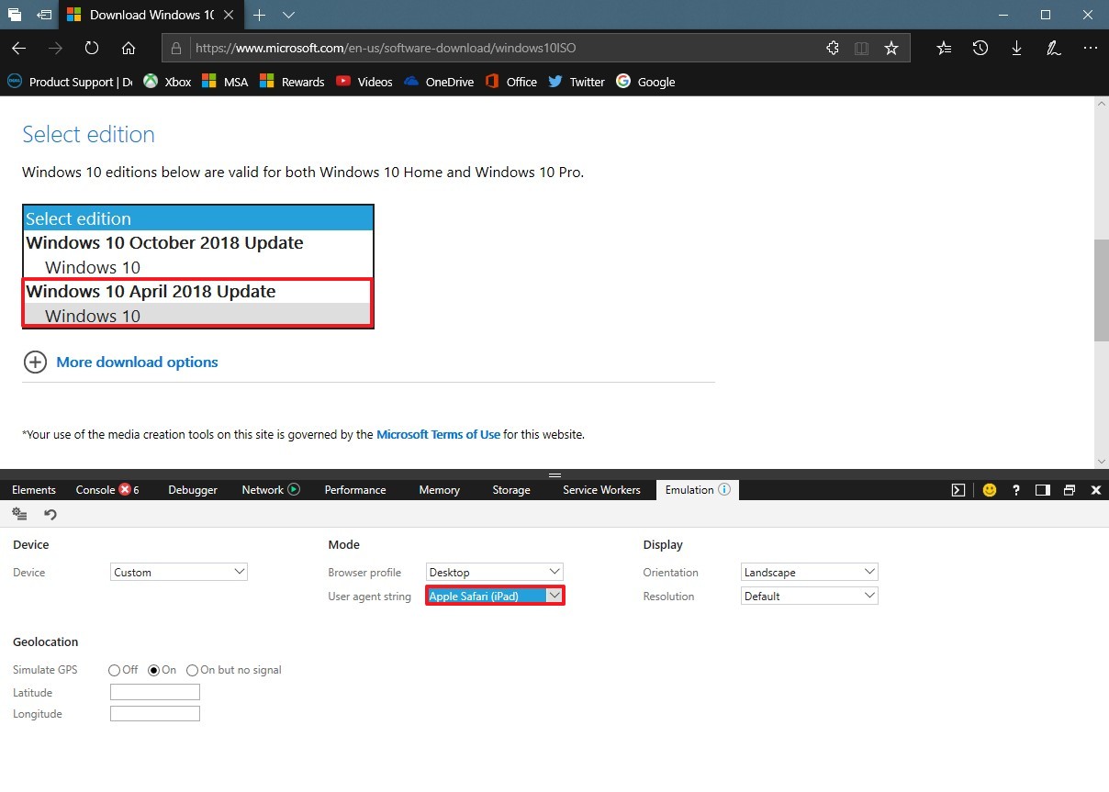The height and width of the screenshot is (792, 1109).
Task: Unpin DevTools into separate window
Action: [1069, 489]
